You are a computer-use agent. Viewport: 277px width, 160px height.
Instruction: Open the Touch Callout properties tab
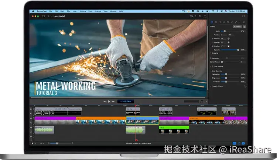click(232, 22)
